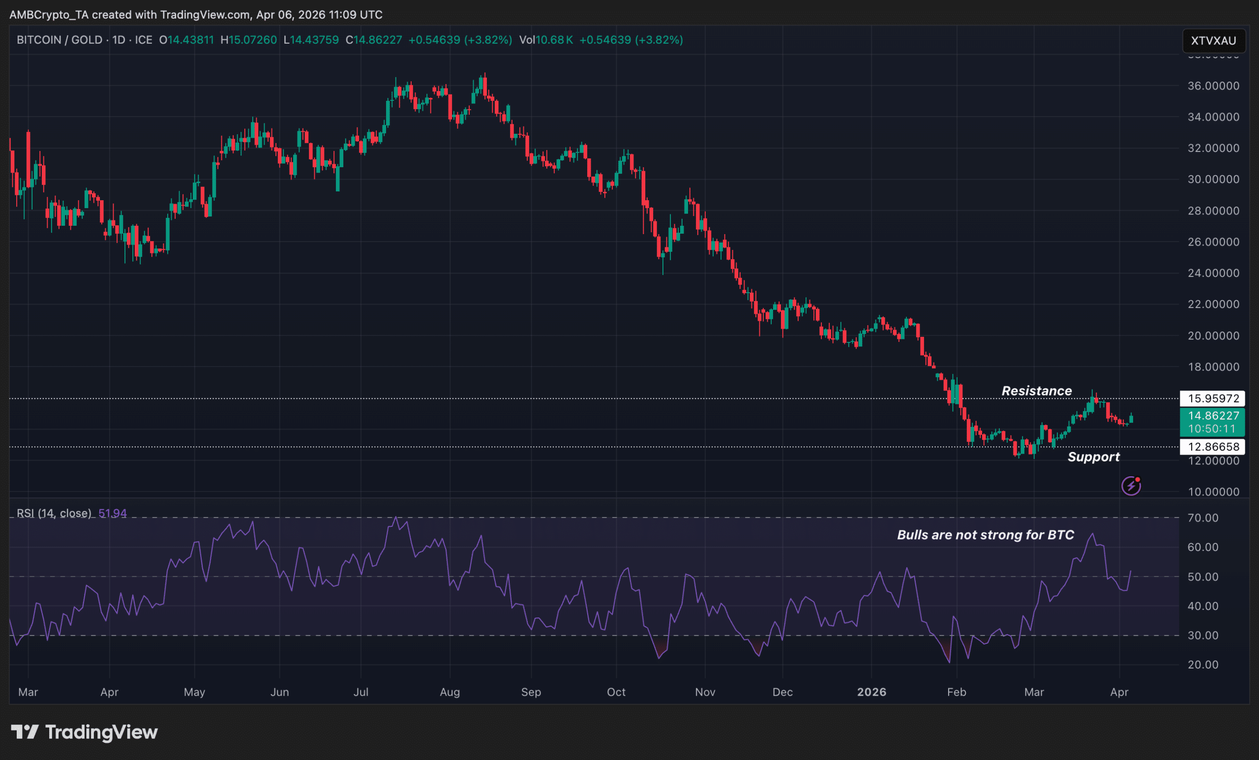Click the purple lightning bolt icon

(x=1131, y=486)
